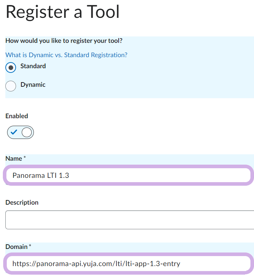Click the "Name" field label
254x280 pixels.
pos(14,158)
